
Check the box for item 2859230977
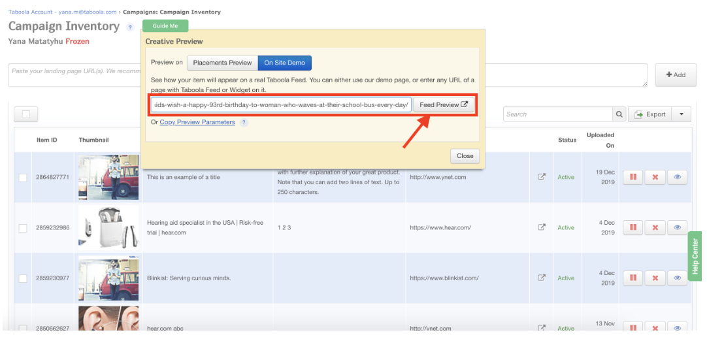(x=23, y=279)
